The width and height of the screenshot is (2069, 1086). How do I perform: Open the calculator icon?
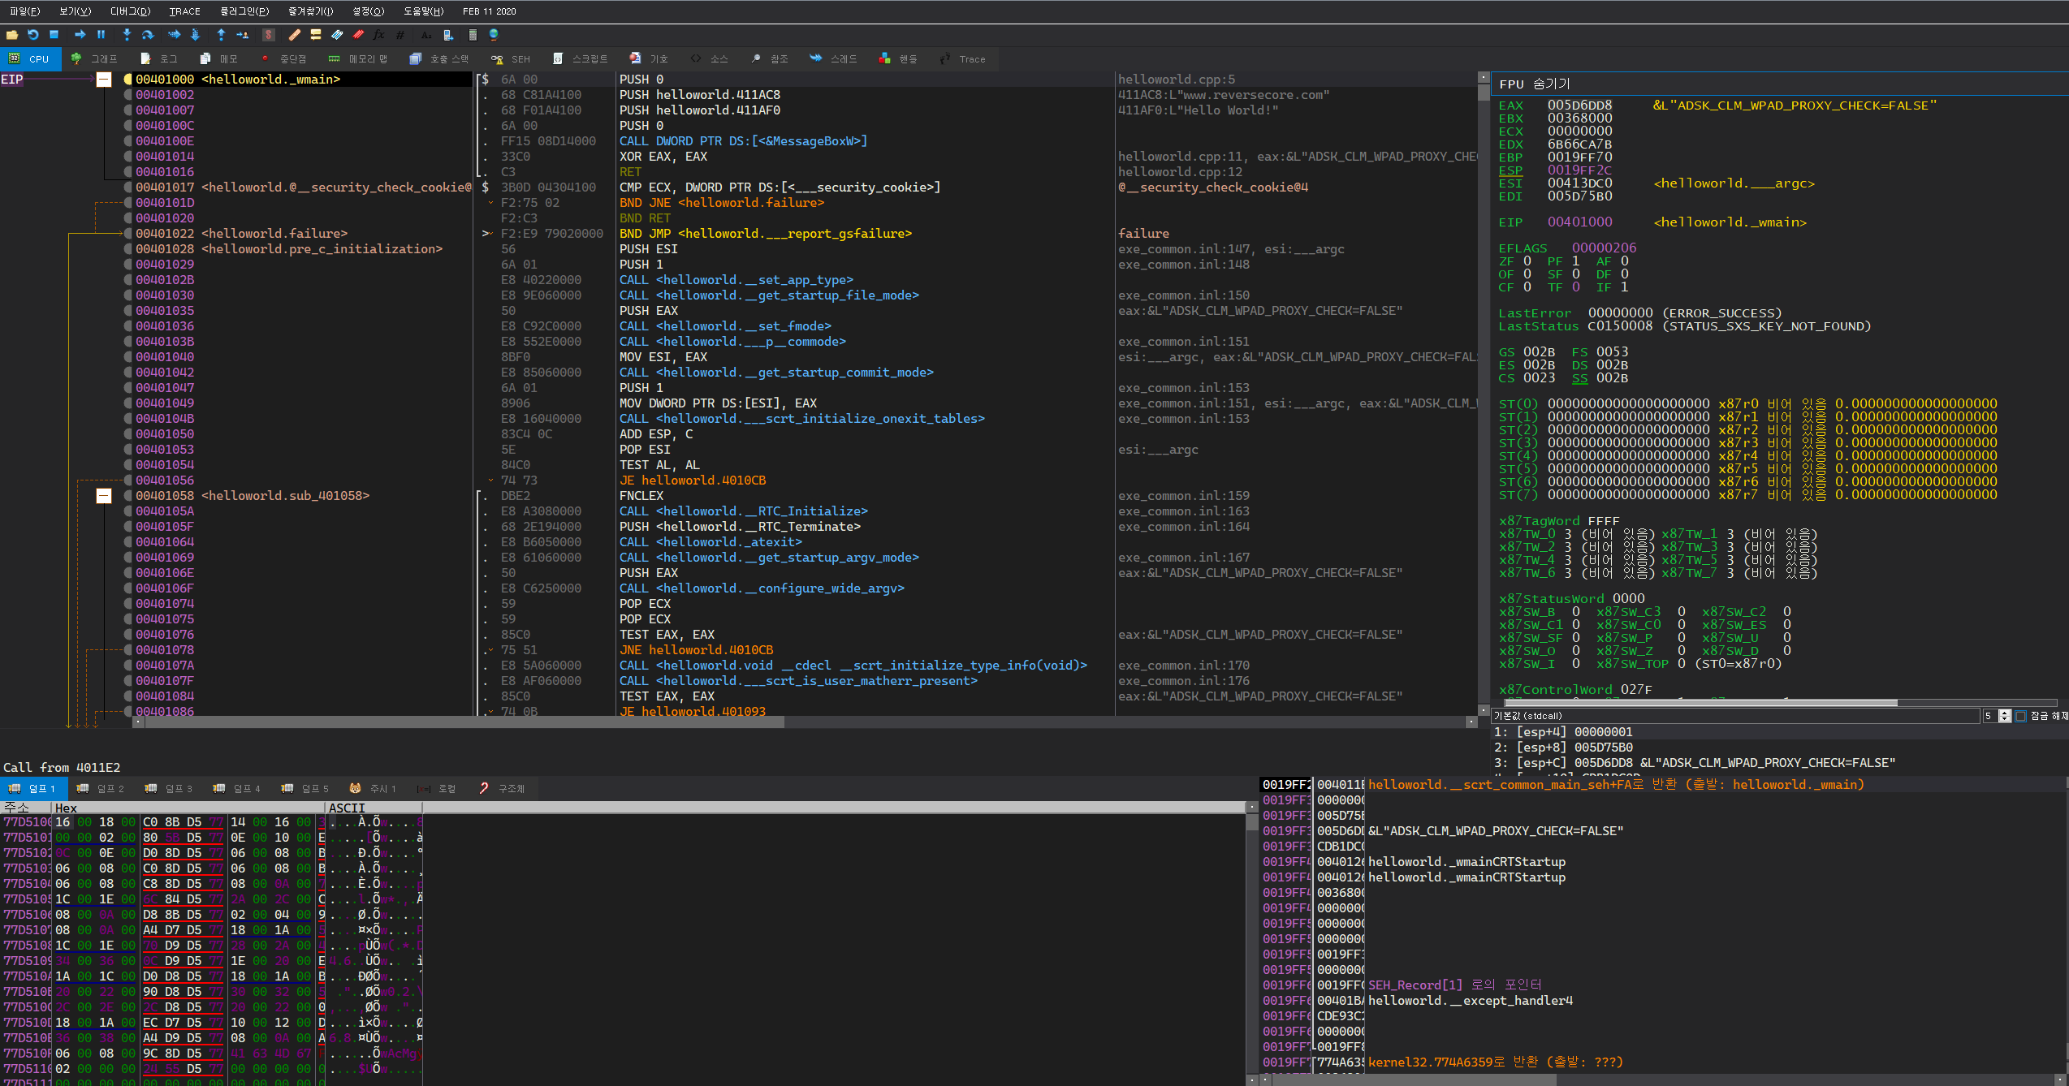pyautogui.click(x=473, y=35)
